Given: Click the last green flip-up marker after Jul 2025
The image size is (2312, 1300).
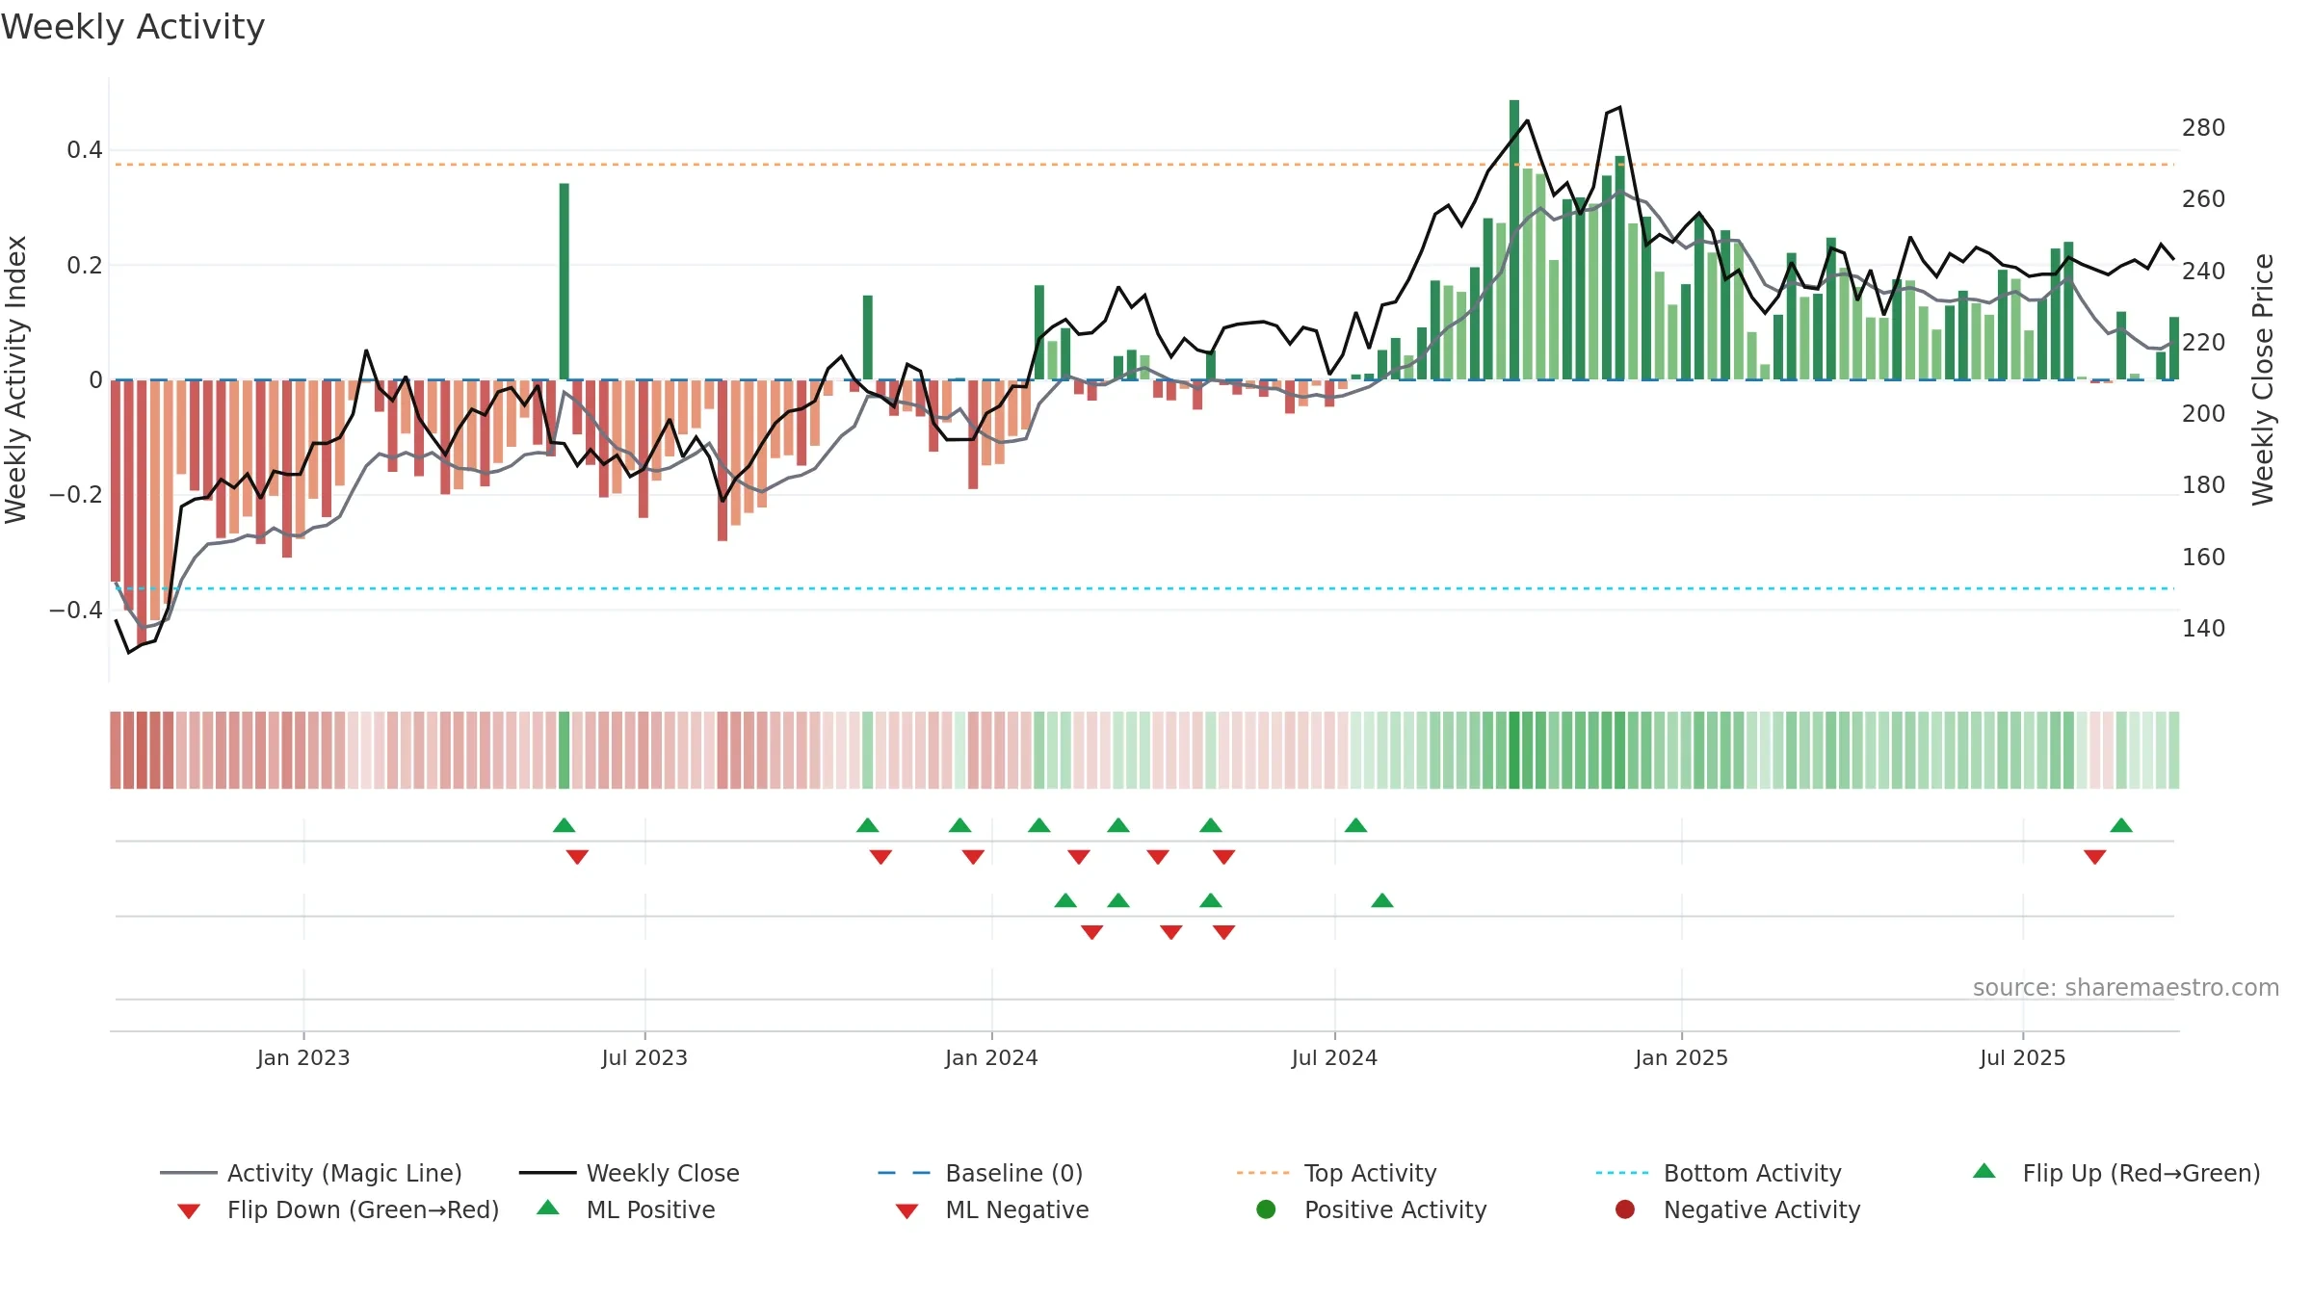Looking at the screenshot, I should click(2121, 825).
